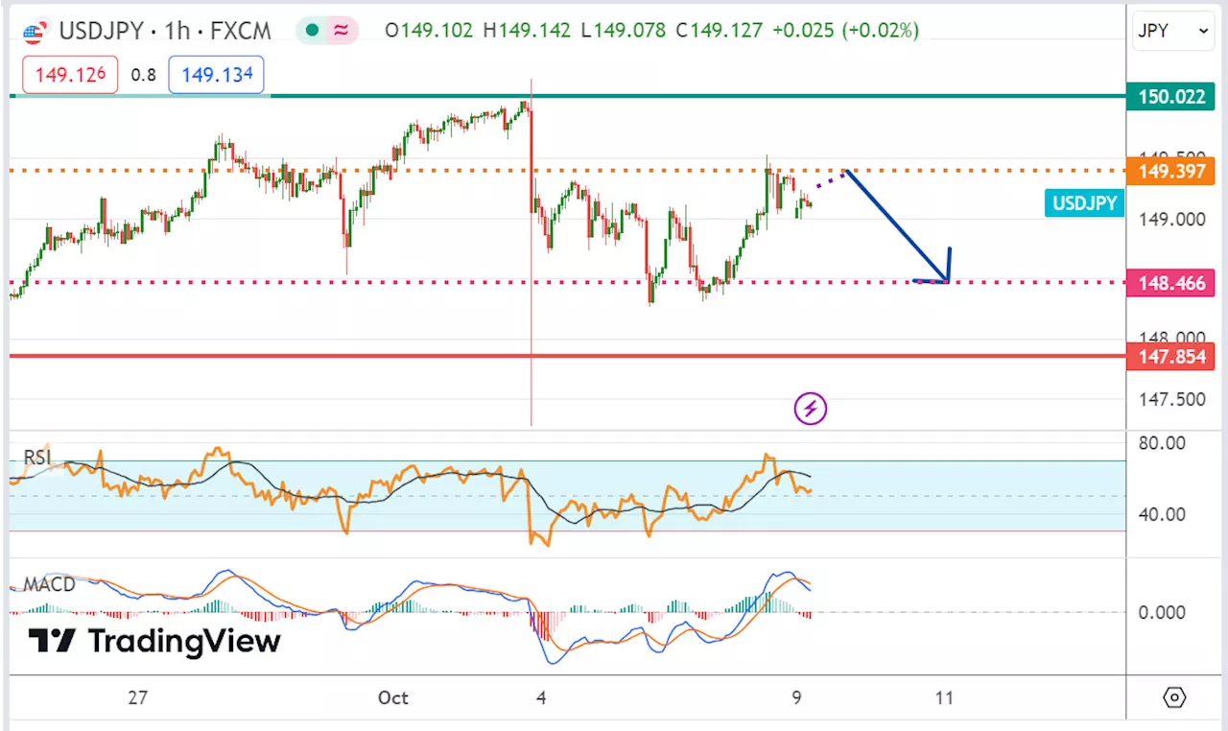Select the pink 148.466 price label
This screenshot has width=1228, height=731.
pyautogui.click(x=1171, y=282)
